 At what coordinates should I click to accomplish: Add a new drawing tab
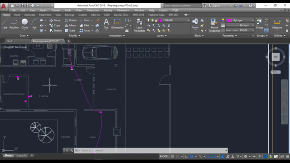(x=68, y=41)
